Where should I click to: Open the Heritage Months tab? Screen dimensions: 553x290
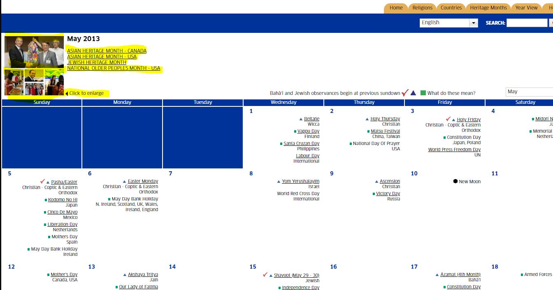[488, 7]
